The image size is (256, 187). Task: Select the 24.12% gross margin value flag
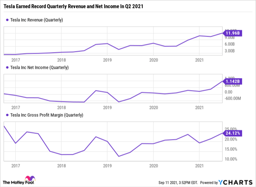point(233,133)
